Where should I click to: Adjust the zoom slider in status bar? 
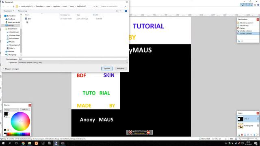248,139
